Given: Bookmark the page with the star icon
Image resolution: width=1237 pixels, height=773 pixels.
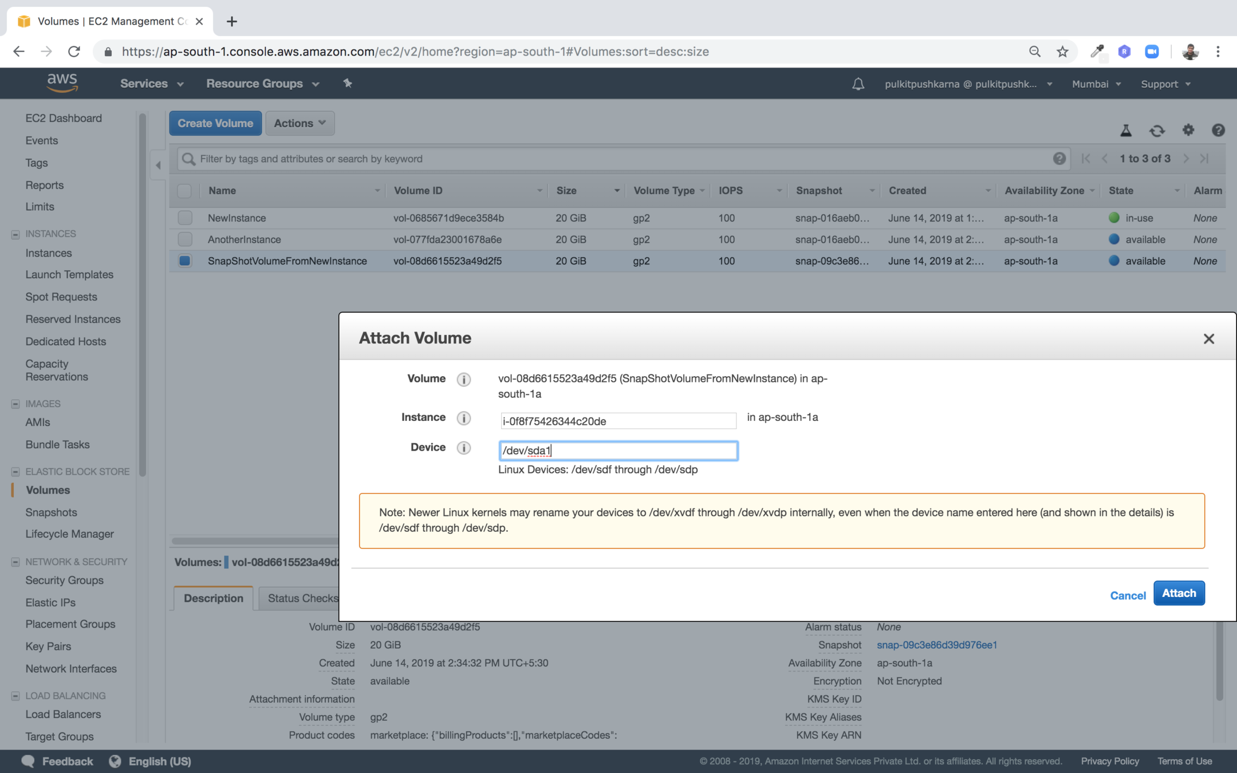Looking at the screenshot, I should [1062, 52].
